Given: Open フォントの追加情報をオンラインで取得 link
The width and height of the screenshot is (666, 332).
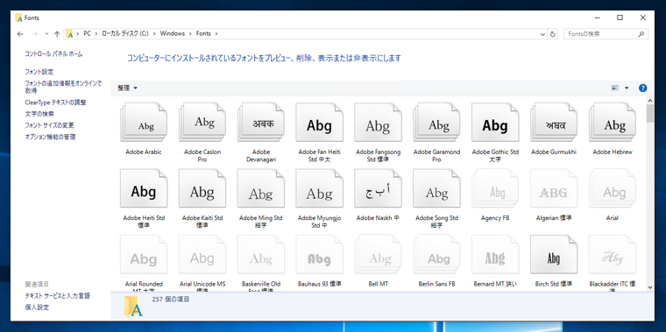Looking at the screenshot, I should pyautogui.click(x=63, y=87).
